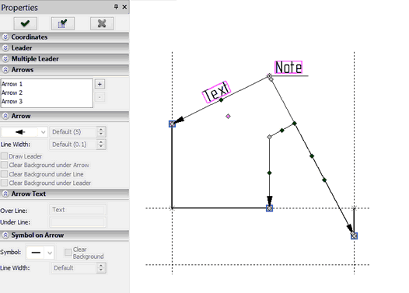Viewport: 409px width, 293px height.
Task: Cancel with the gray X button
Action: (x=102, y=24)
